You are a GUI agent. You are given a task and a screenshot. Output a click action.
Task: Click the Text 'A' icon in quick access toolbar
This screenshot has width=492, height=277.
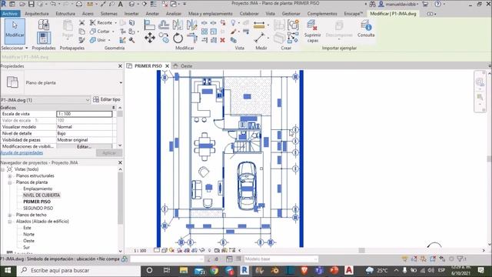click(121, 4)
